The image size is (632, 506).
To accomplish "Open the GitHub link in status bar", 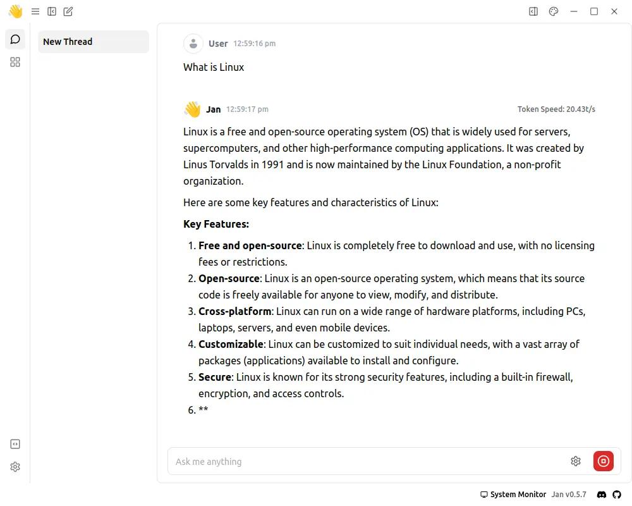I will [x=617, y=495].
